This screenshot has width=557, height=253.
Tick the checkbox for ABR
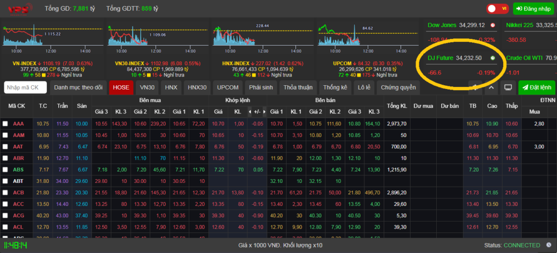(5, 158)
